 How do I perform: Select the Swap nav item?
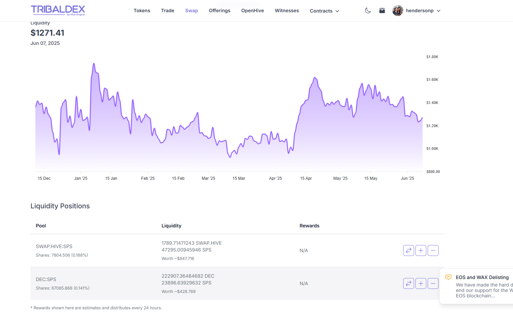pyautogui.click(x=191, y=11)
